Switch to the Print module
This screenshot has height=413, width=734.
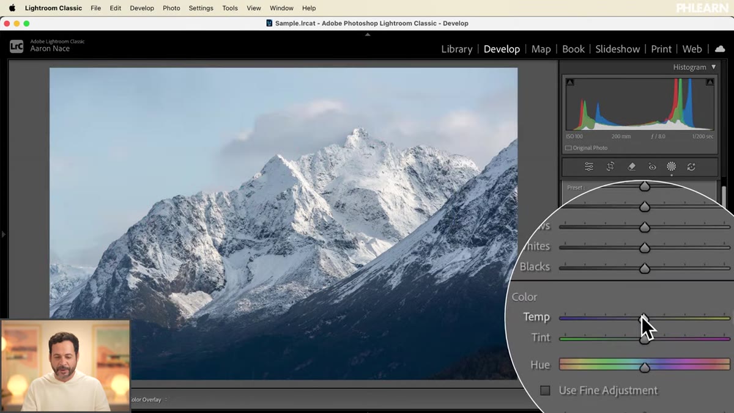[x=661, y=49]
